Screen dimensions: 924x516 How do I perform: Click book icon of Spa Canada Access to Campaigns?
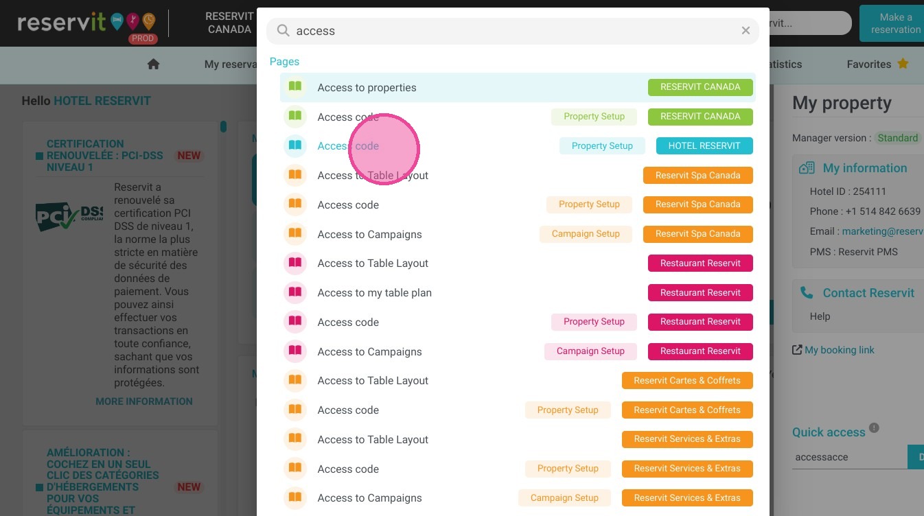tap(295, 234)
